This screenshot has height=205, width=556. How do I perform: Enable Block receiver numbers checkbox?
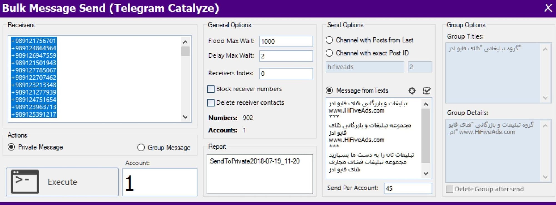[x=211, y=89]
